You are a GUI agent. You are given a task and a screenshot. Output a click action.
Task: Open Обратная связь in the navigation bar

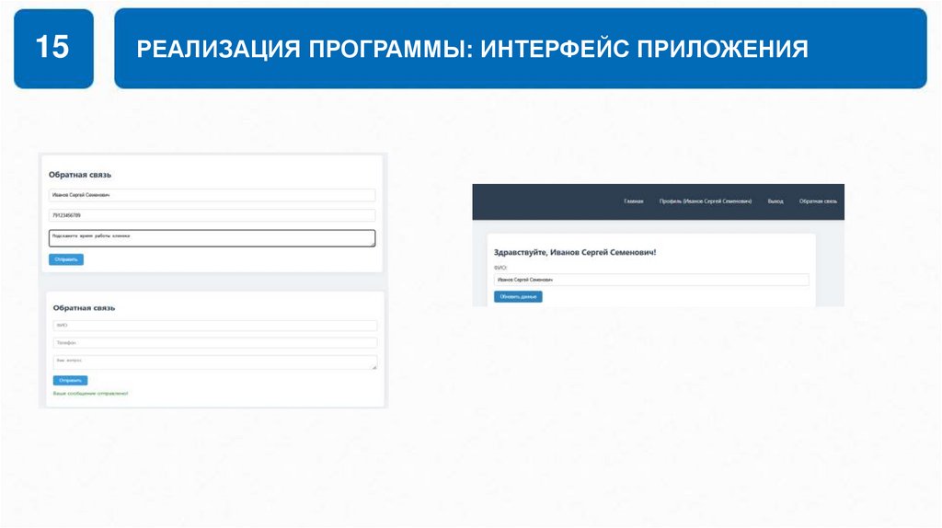818,201
